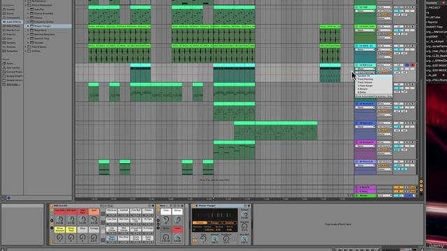Select the Master track header
Image resolution: width=447 pixels, height=251 pixels.
366,195
